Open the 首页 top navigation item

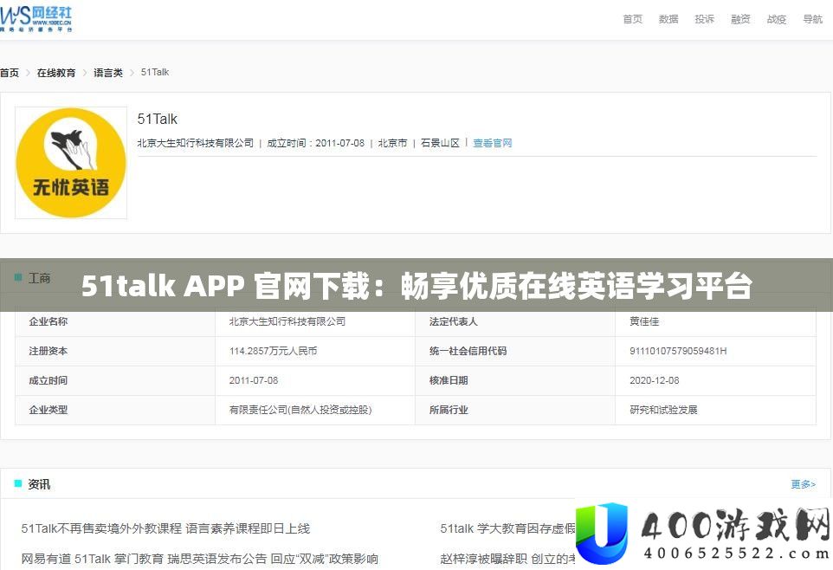[x=633, y=19]
